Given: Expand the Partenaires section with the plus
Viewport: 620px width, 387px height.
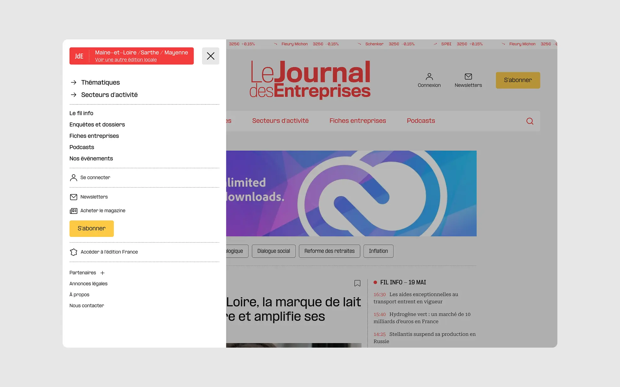Looking at the screenshot, I should (102, 273).
